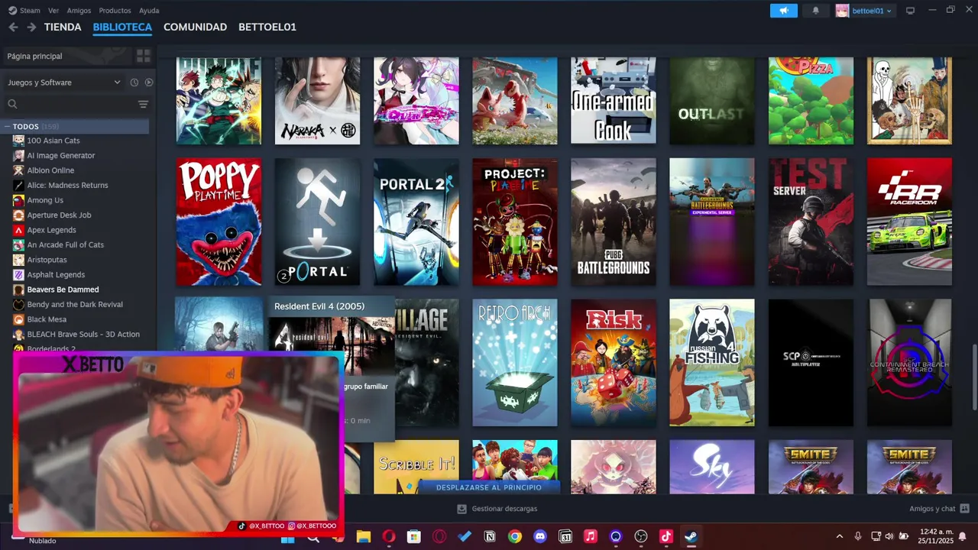Image resolution: width=978 pixels, height=550 pixels.
Task: Open File Explorer from the taskbar
Action: point(364,537)
